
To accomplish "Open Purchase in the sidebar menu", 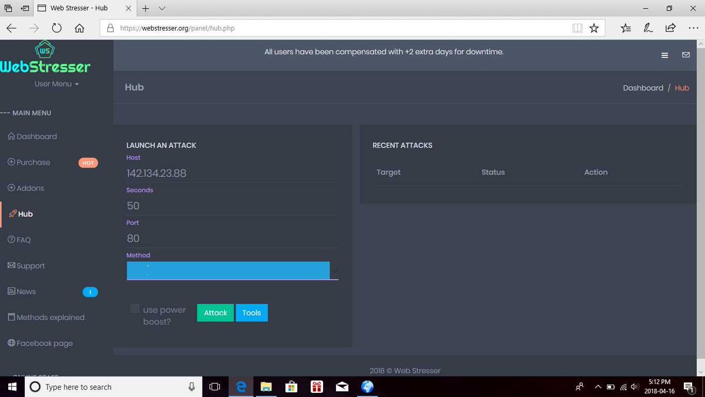I will (x=29, y=162).
